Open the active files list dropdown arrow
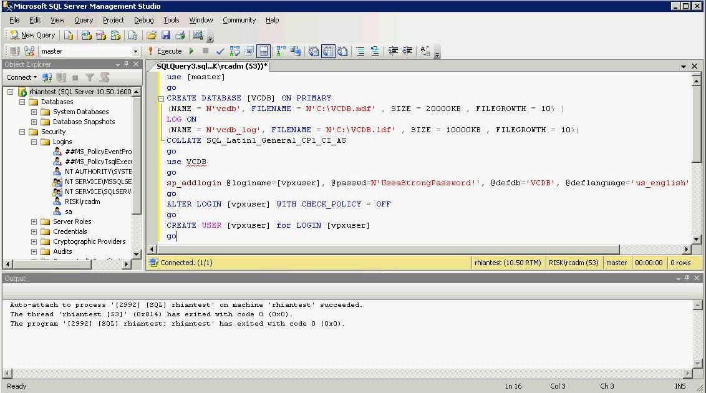 (684, 66)
